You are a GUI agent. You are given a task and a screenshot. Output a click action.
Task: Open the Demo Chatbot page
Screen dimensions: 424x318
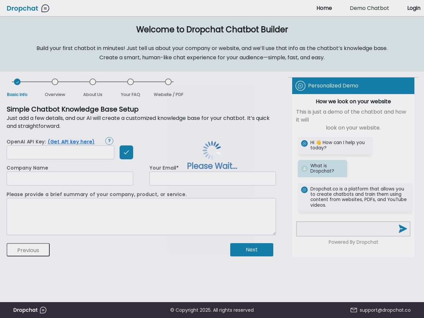(x=369, y=8)
